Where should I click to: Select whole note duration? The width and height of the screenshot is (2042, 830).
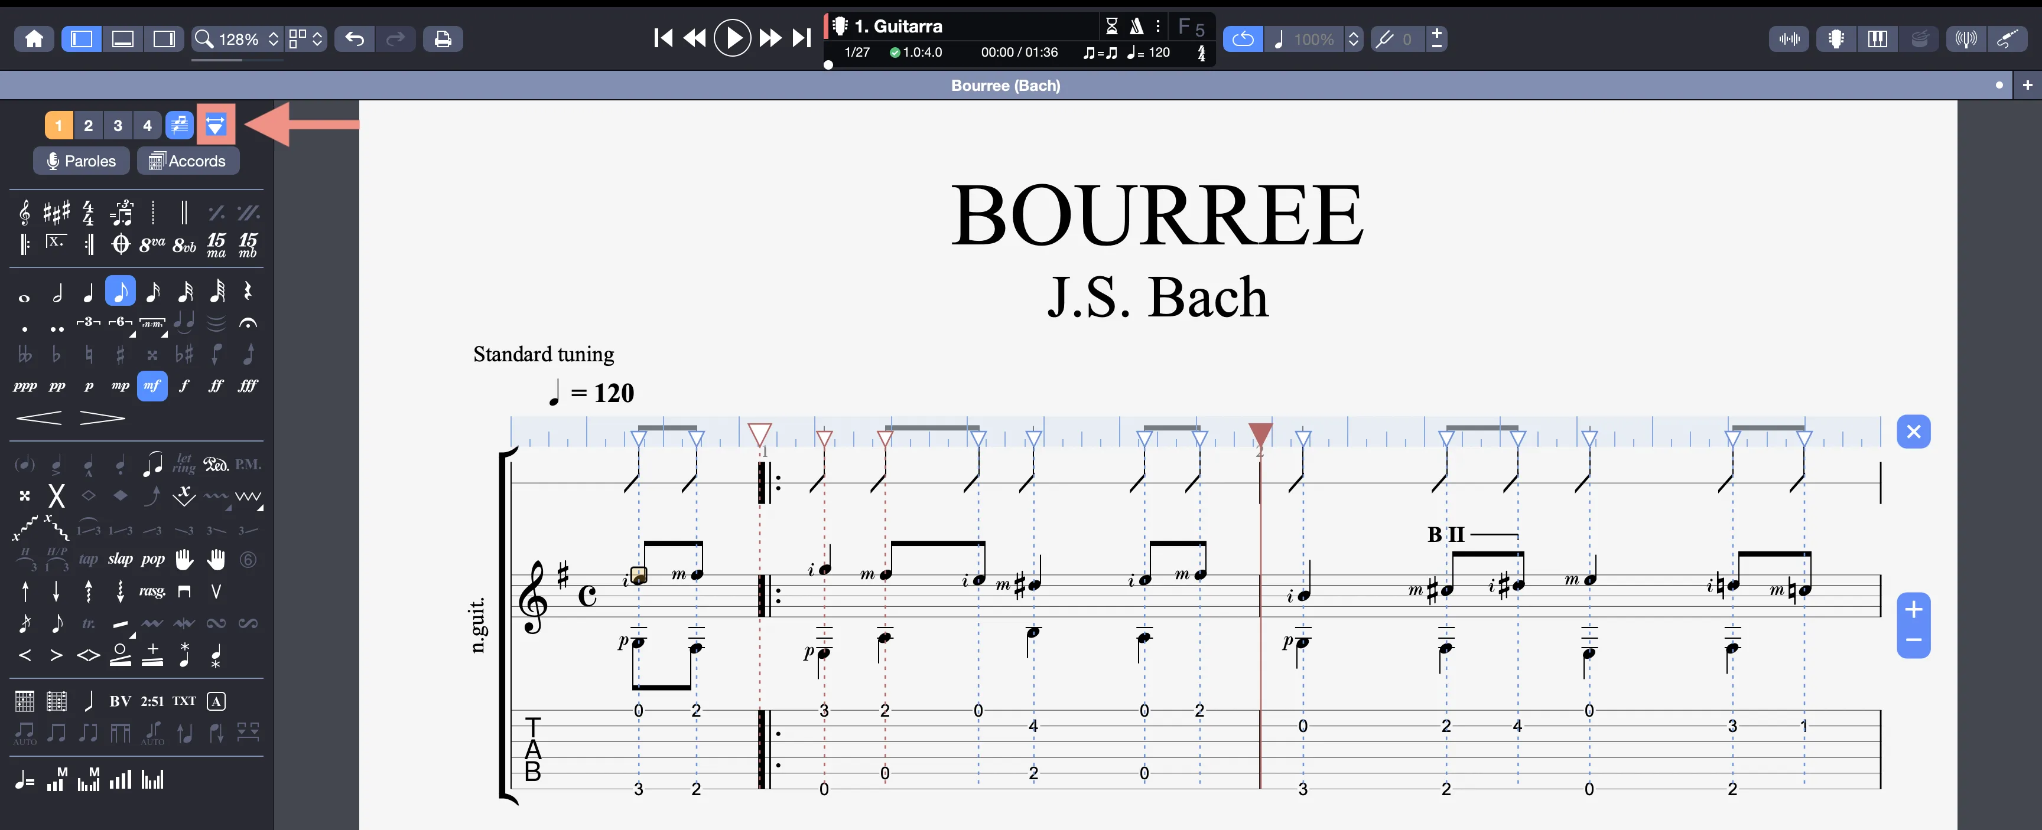(x=25, y=297)
